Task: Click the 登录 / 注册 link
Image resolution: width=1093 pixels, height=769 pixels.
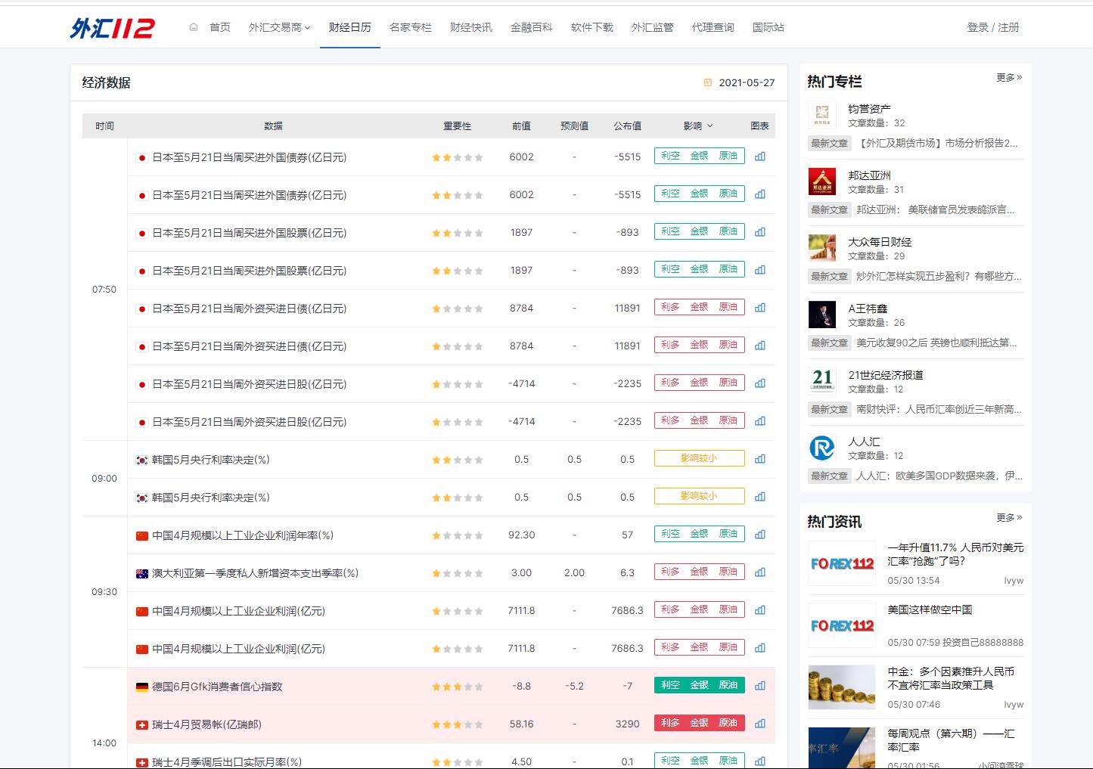Action: 992,27
